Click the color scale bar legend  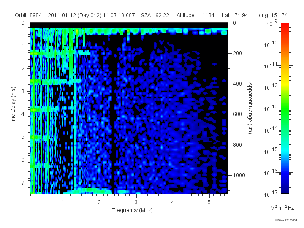pyautogui.click(x=285, y=108)
